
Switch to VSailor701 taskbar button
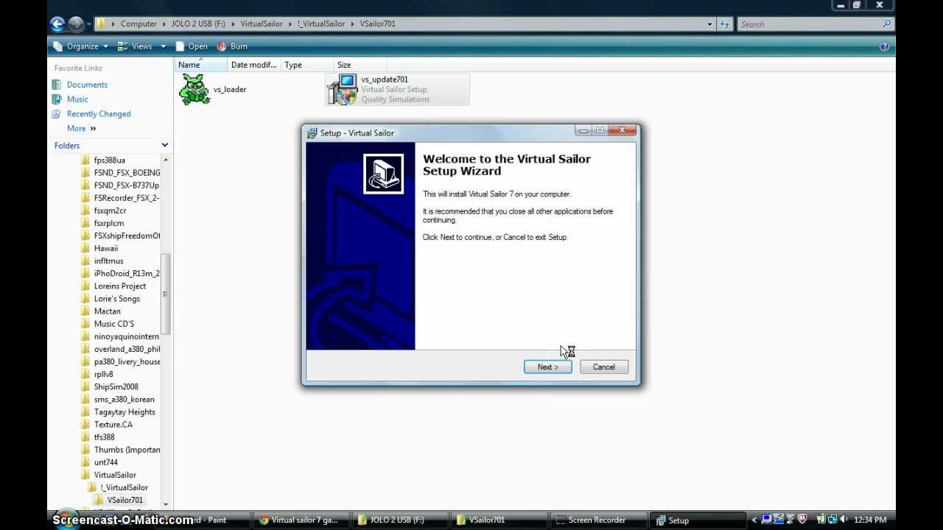(x=498, y=520)
